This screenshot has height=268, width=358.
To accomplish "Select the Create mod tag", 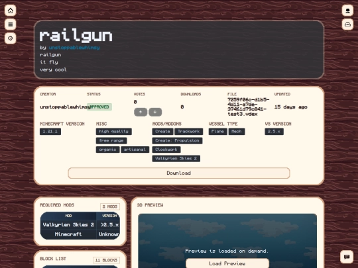I will pos(162,132).
